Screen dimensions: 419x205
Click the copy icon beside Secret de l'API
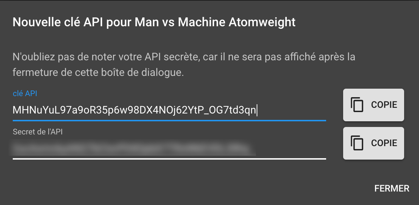(357, 143)
